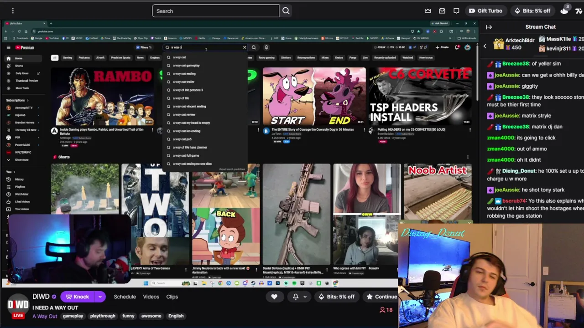Open the Videos tab
The width and height of the screenshot is (584, 328).
pos(151,297)
